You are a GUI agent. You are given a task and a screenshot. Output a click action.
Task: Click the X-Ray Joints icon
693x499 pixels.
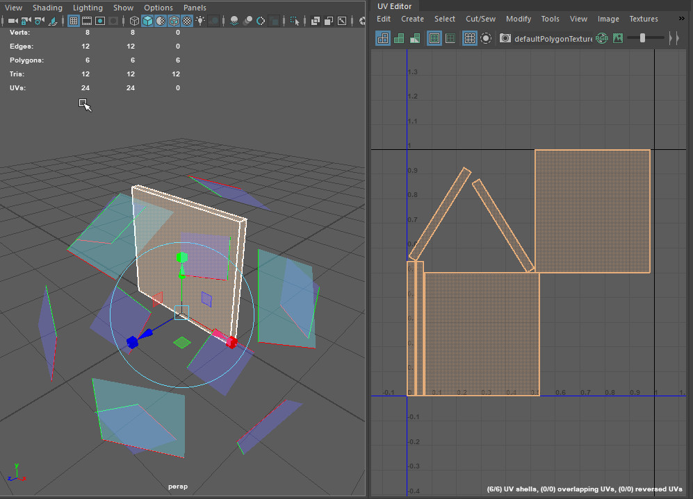coord(342,21)
